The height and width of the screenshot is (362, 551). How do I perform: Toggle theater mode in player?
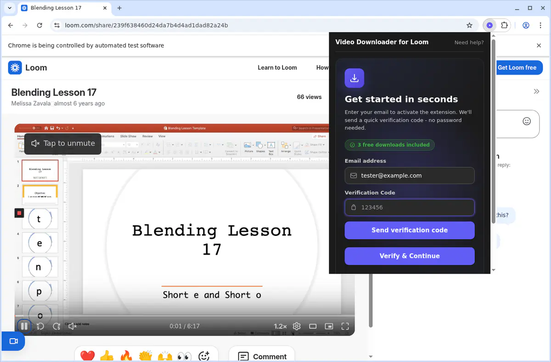click(313, 326)
